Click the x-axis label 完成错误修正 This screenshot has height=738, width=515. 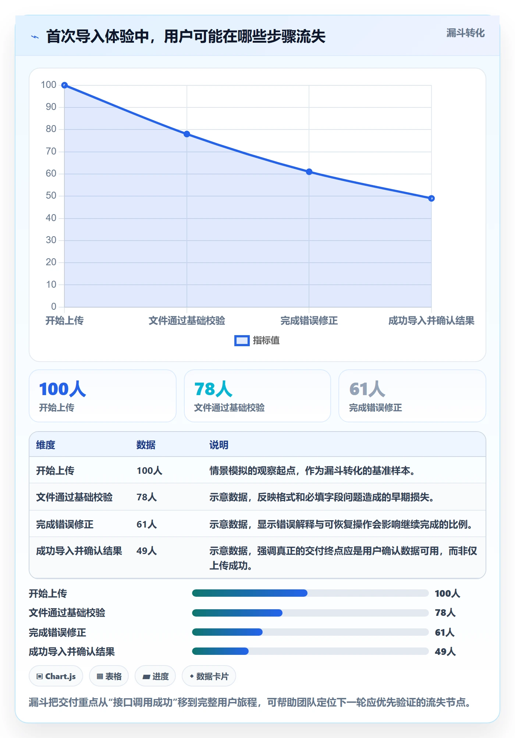tap(309, 321)
